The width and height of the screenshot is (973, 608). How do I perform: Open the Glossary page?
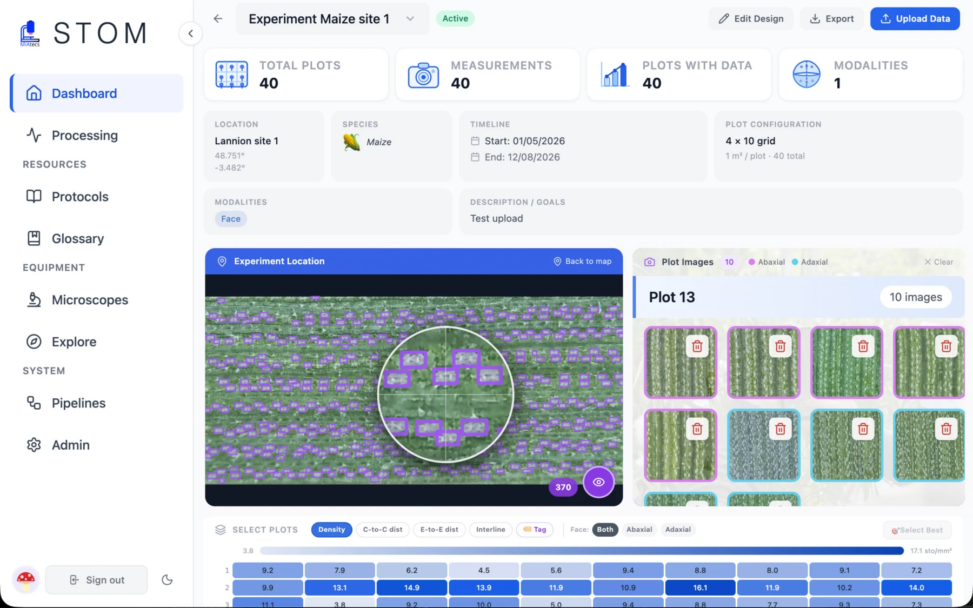pos(78,238)
